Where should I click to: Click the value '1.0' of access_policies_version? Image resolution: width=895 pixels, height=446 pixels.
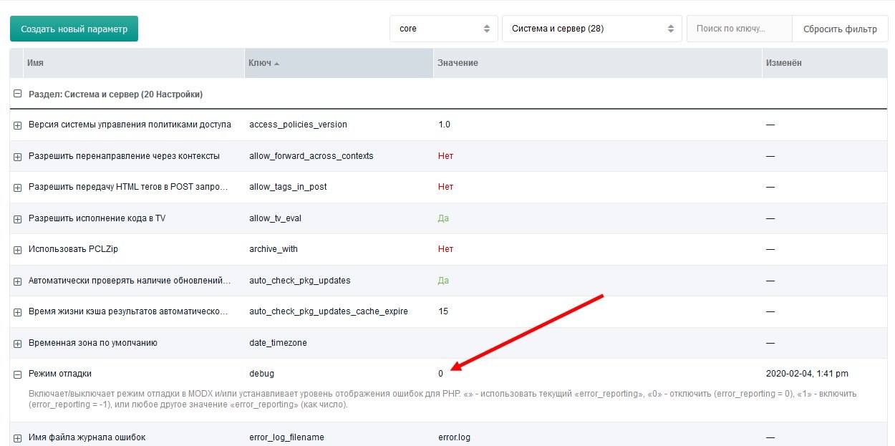(444, 125)
